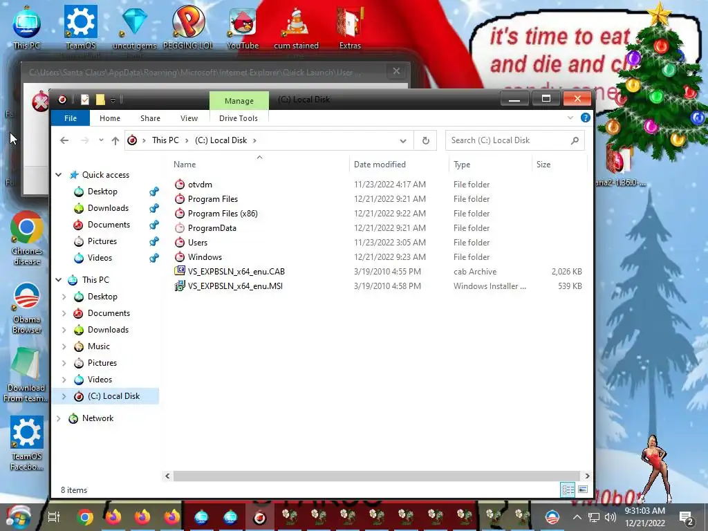Click This PC in the address breadcrumb
This screenshot has width=708, height=531.
pyautogui.click(x=165, y=140)
